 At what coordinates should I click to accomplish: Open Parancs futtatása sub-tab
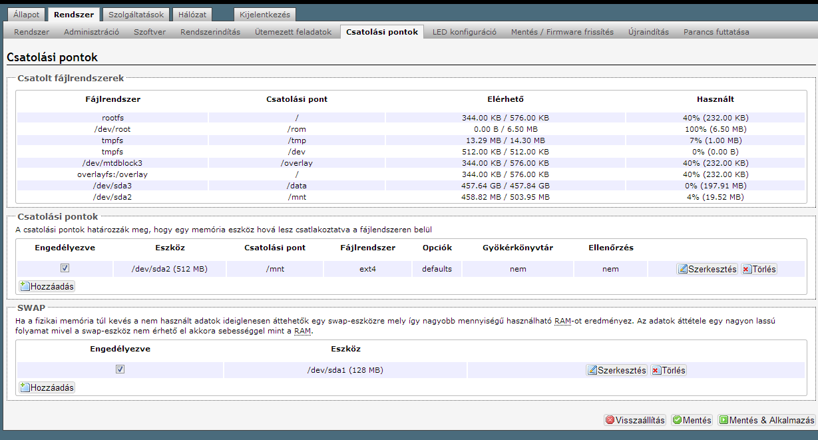click(716, 32)
